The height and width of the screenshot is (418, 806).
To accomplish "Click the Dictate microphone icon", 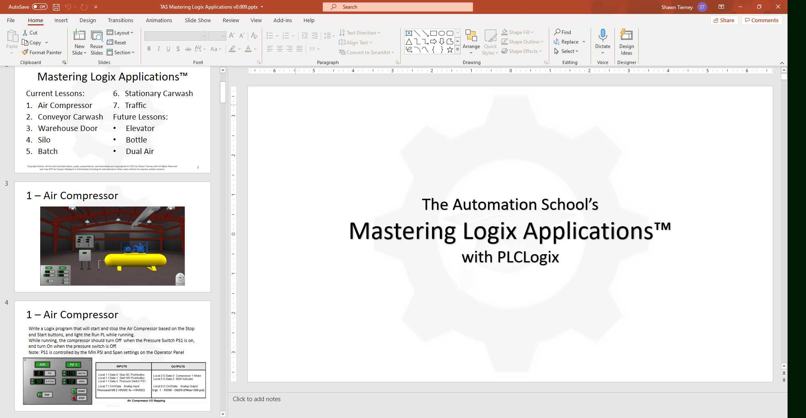I will coord(603,35).
